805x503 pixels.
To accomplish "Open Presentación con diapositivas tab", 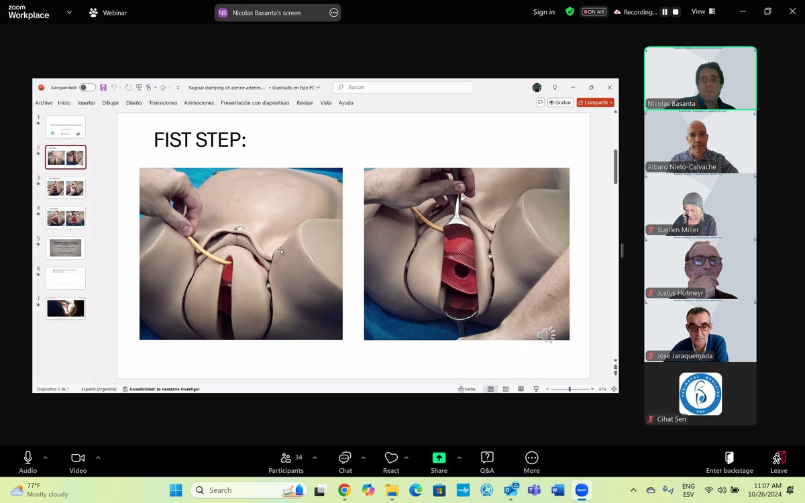I will 255,103.
